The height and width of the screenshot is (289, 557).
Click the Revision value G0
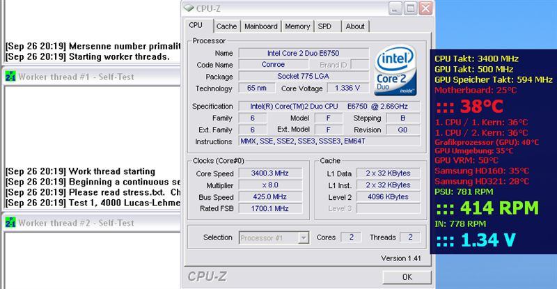(403, 130)
